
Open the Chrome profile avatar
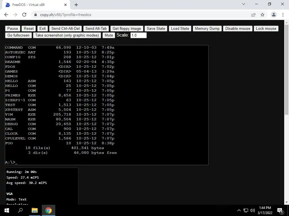[x=274, y=15]
